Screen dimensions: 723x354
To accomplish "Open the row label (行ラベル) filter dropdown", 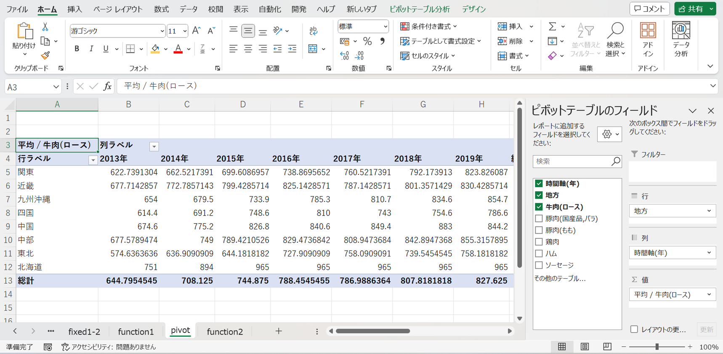I will tap(93, 160).
